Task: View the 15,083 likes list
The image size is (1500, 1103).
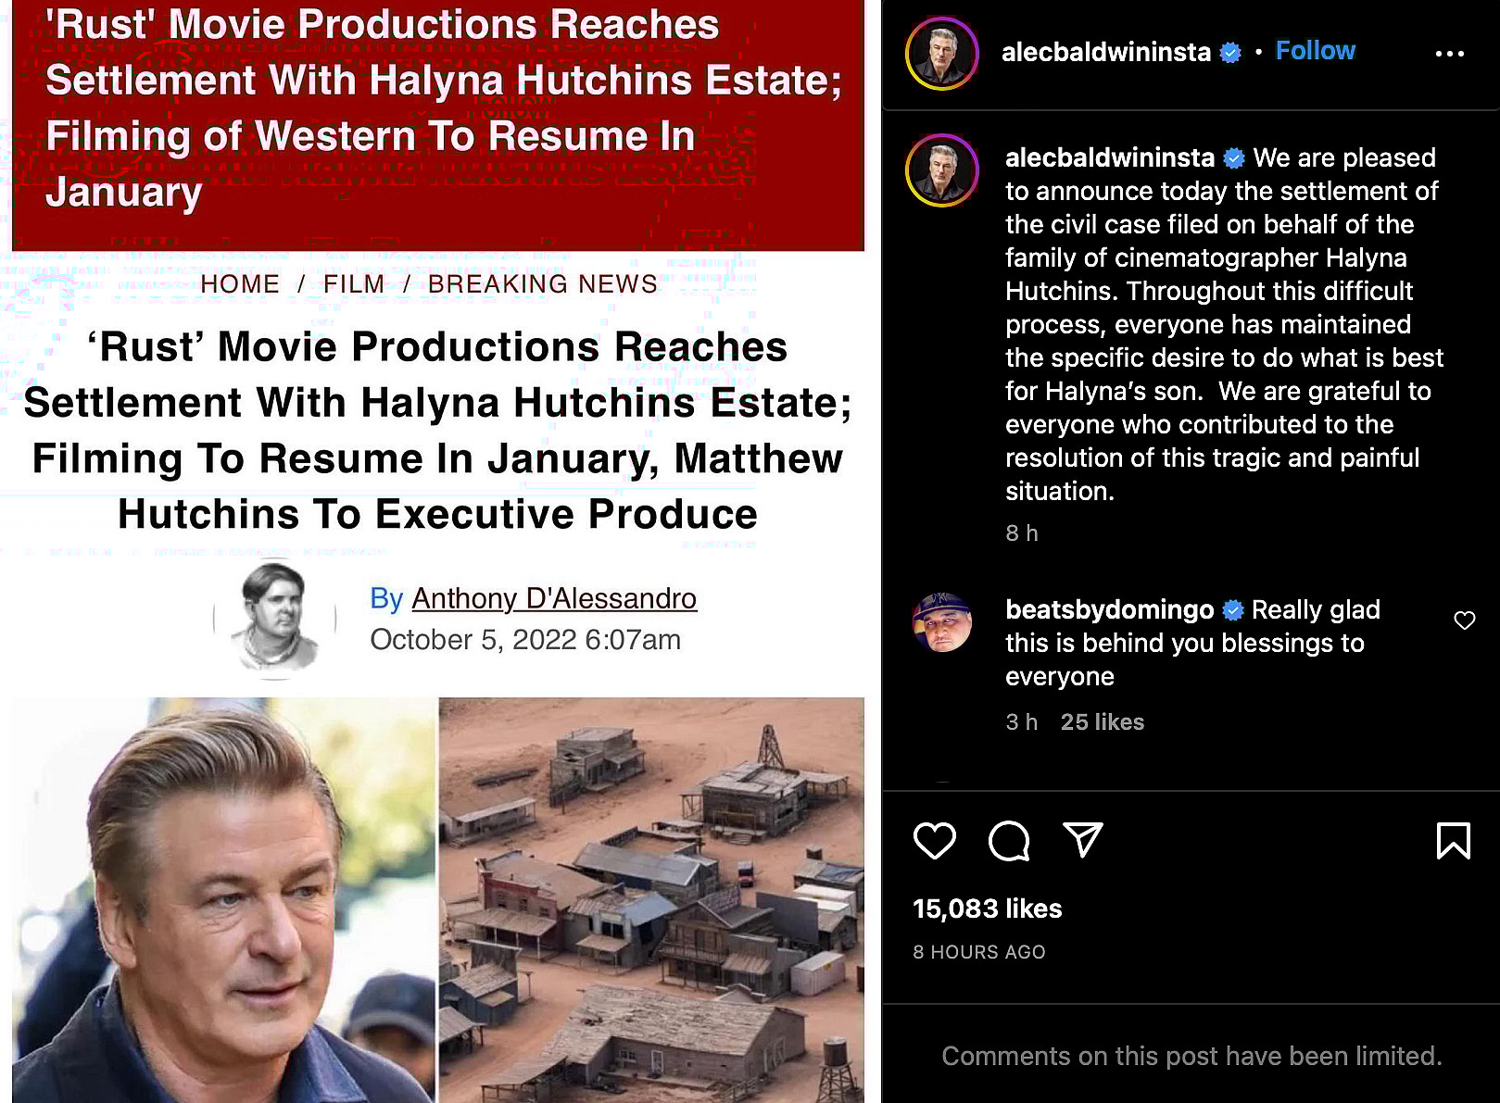Action: [x=988, y=909]
